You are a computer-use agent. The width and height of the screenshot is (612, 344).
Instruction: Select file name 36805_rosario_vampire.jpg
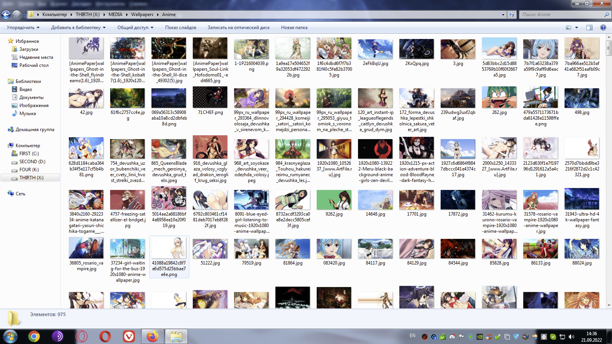click(86, 266)
